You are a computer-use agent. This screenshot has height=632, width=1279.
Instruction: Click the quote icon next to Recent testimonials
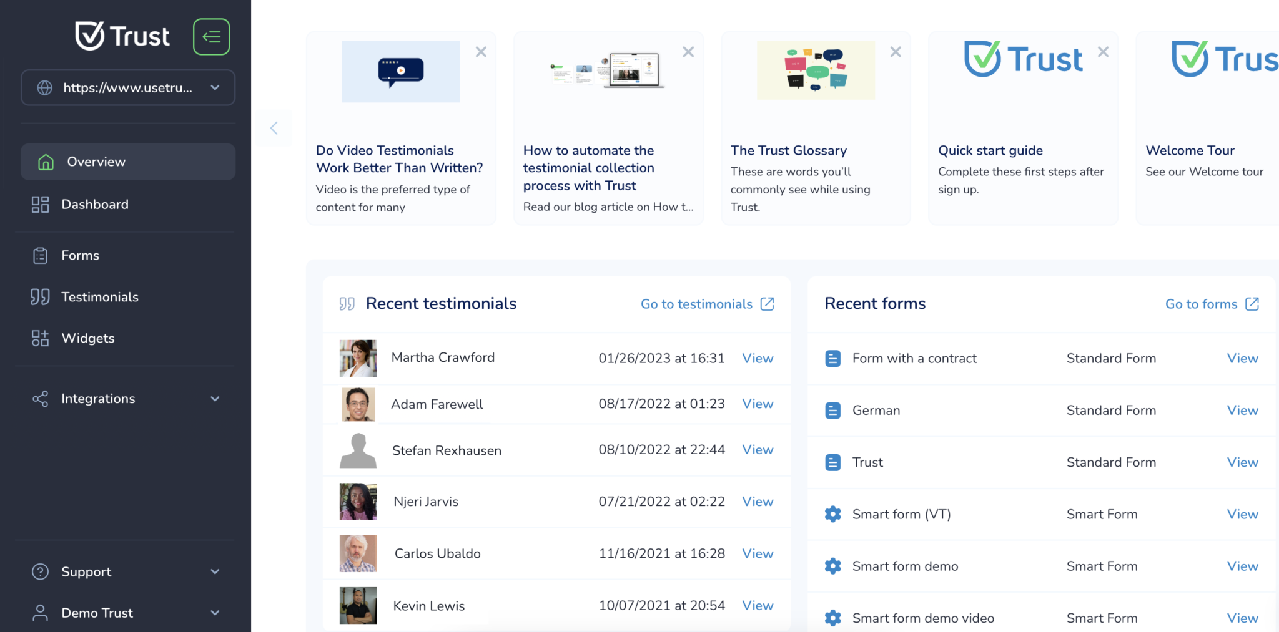pos(347,304)
